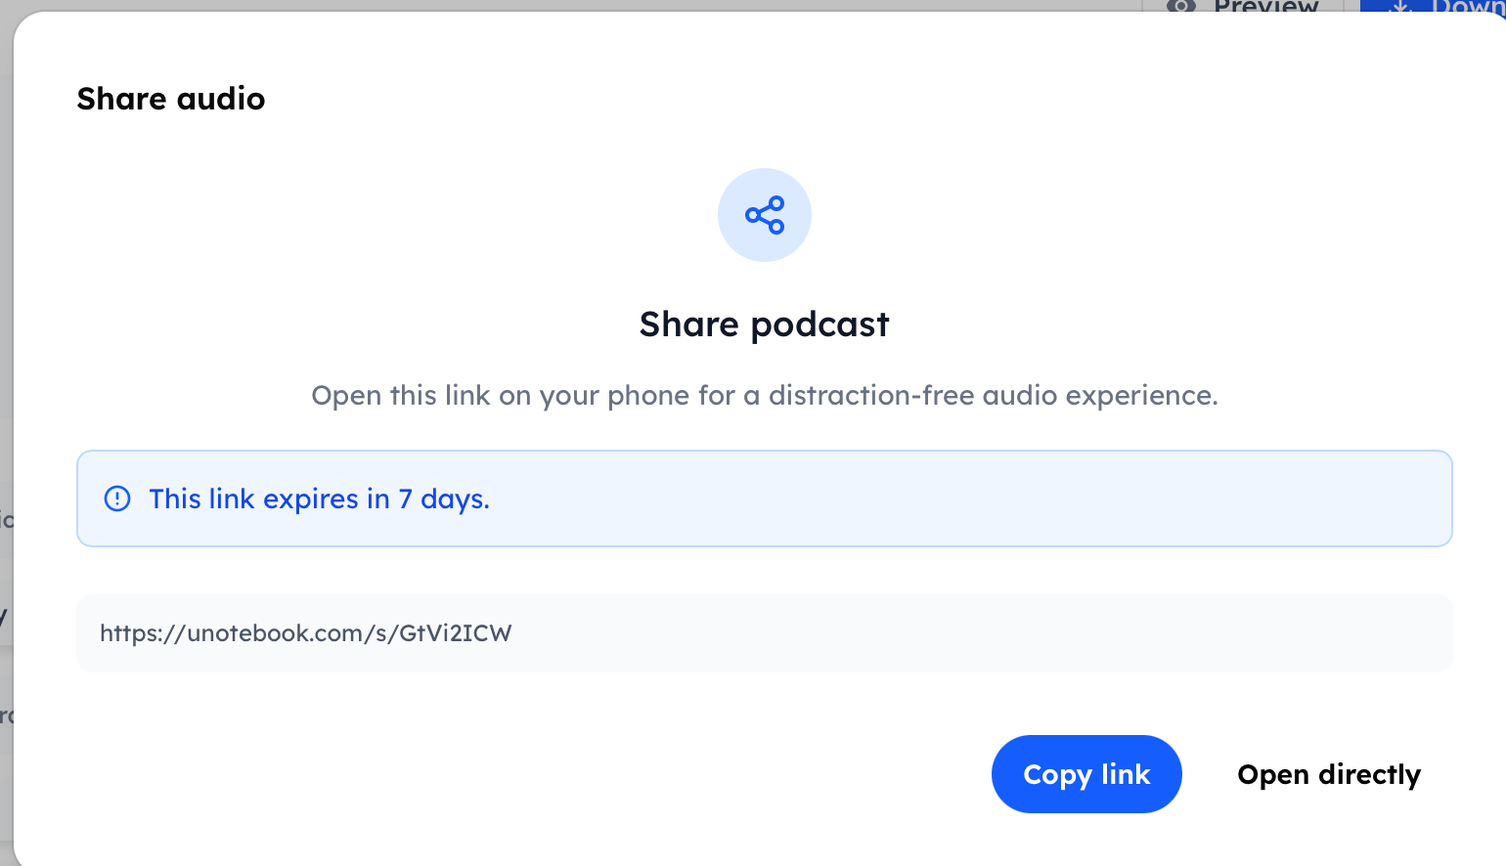The image size is (1506, 866).
Task: Click the download arrow icon at top right
Action: 1400,8
